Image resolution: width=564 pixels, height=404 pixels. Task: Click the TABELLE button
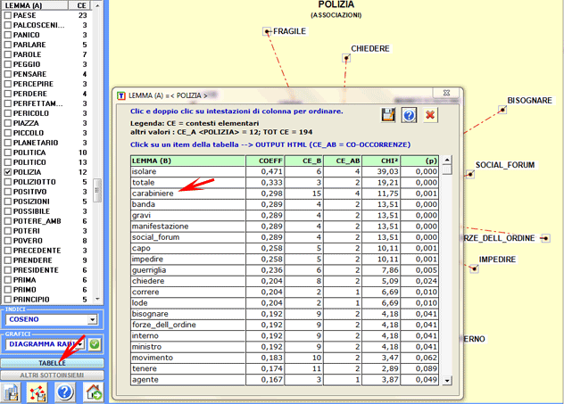52,363
